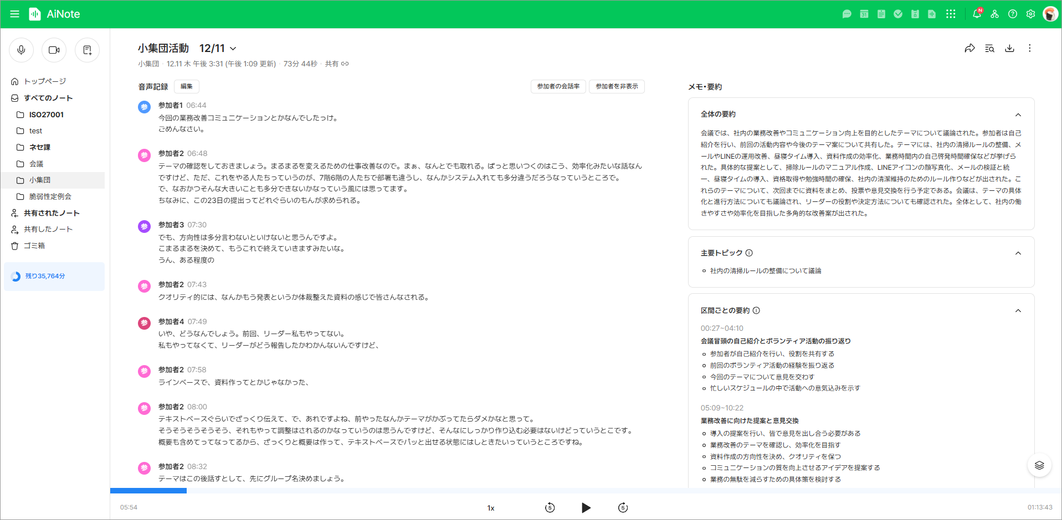Viewport: 1062px width, 520px height.
Task: Open the dropdown beside the note title
Action: [233, 49]
